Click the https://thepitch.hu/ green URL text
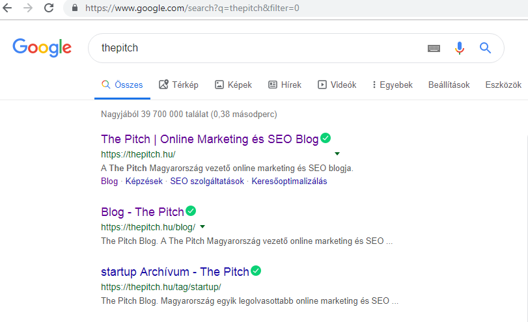This screenshot has width=528, height=322. click(138, 154)
